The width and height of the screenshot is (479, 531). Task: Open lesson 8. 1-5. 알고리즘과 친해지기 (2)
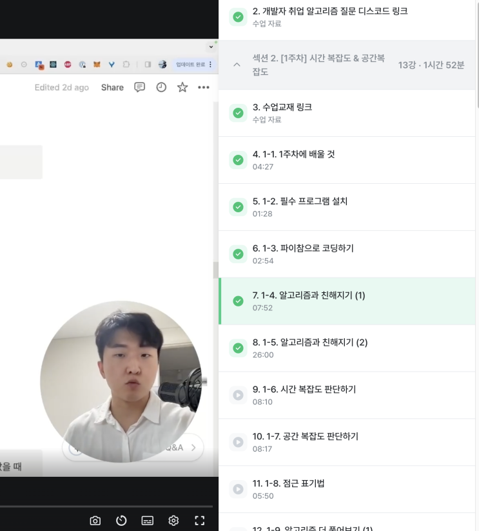[347, 348]
